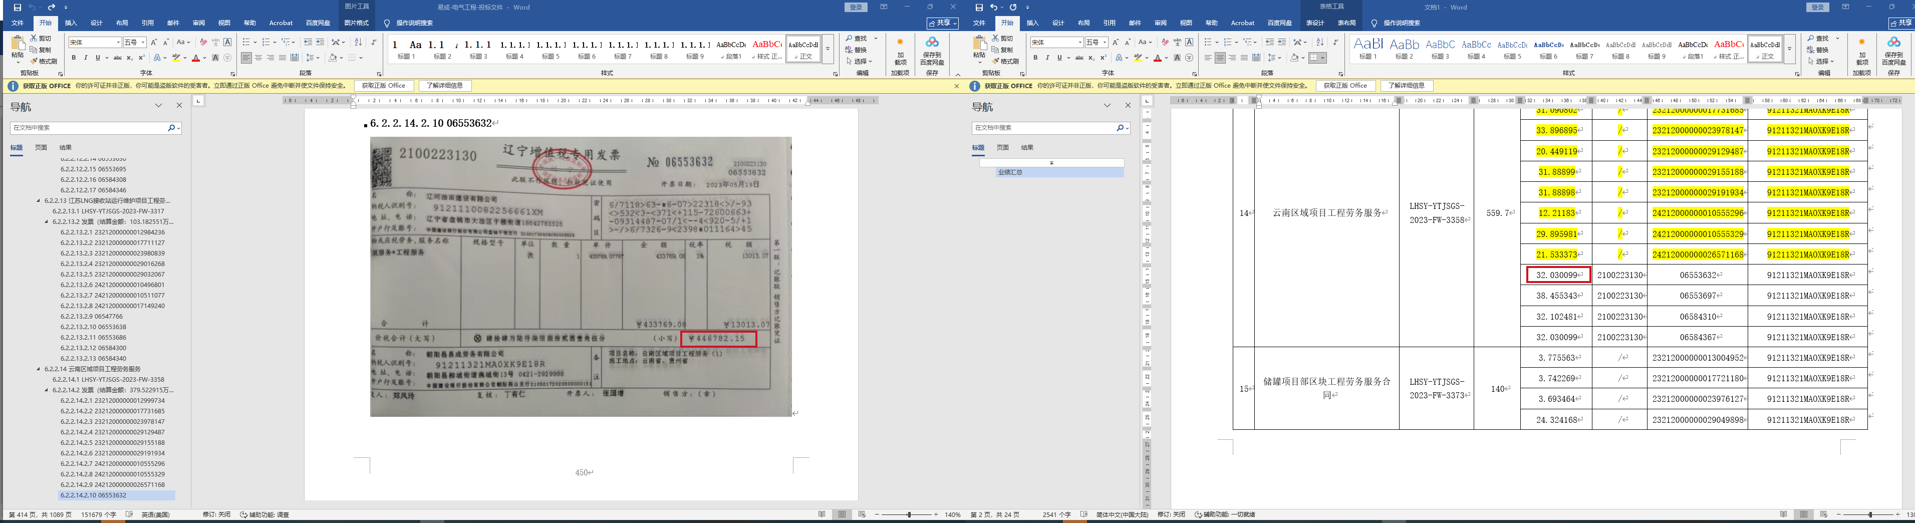Toggle Superscript in the left Word window
The height and width of the screenshot is (523, 1915).
click(141, 58)
